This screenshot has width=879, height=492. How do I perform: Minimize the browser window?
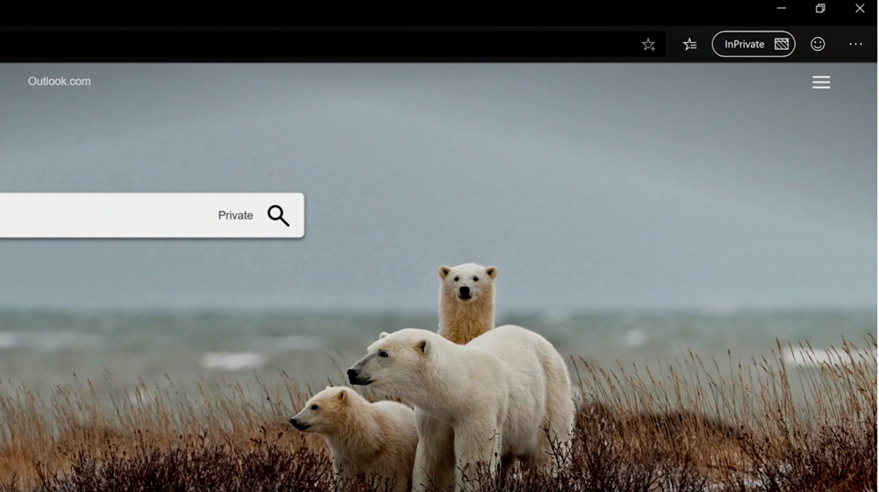tap(781, 9)
